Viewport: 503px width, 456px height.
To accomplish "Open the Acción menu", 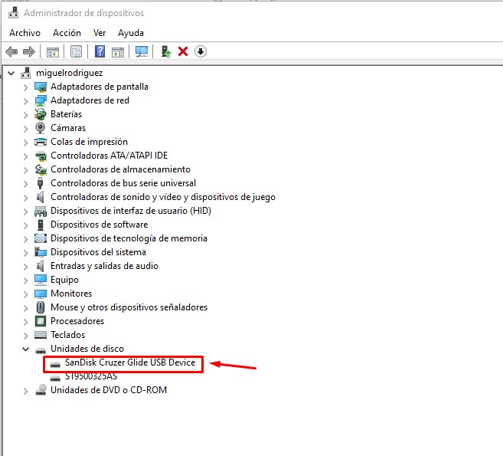I will point(67,33).
